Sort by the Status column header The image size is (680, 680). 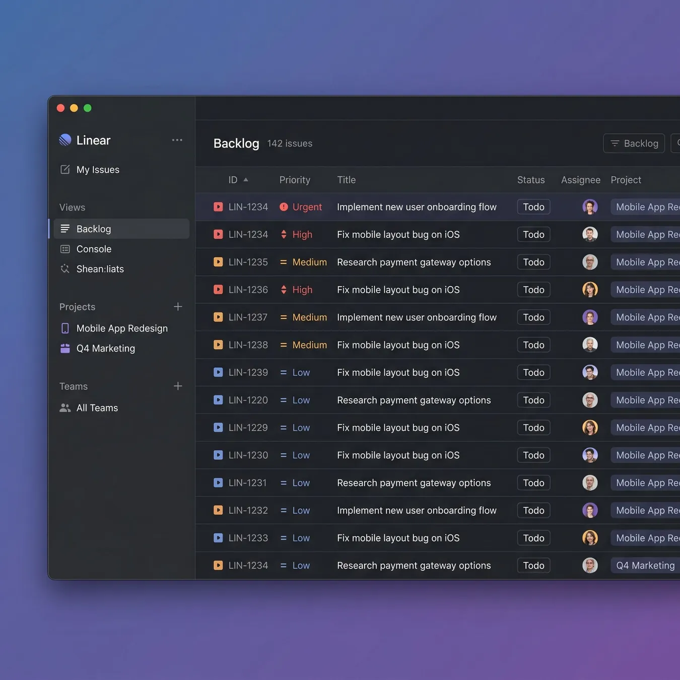(x=531, y=180)
